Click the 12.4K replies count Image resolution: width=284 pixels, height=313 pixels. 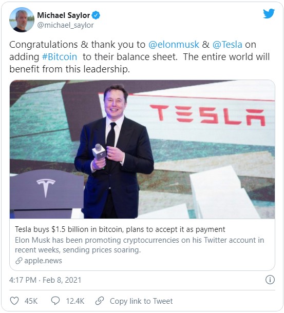(75, 301)
